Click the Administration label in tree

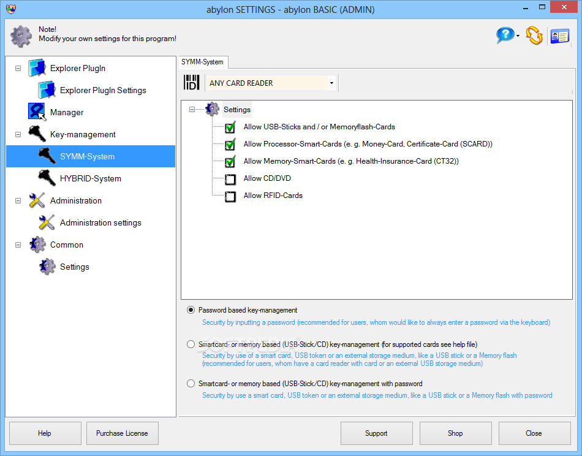tap(76, 200)
